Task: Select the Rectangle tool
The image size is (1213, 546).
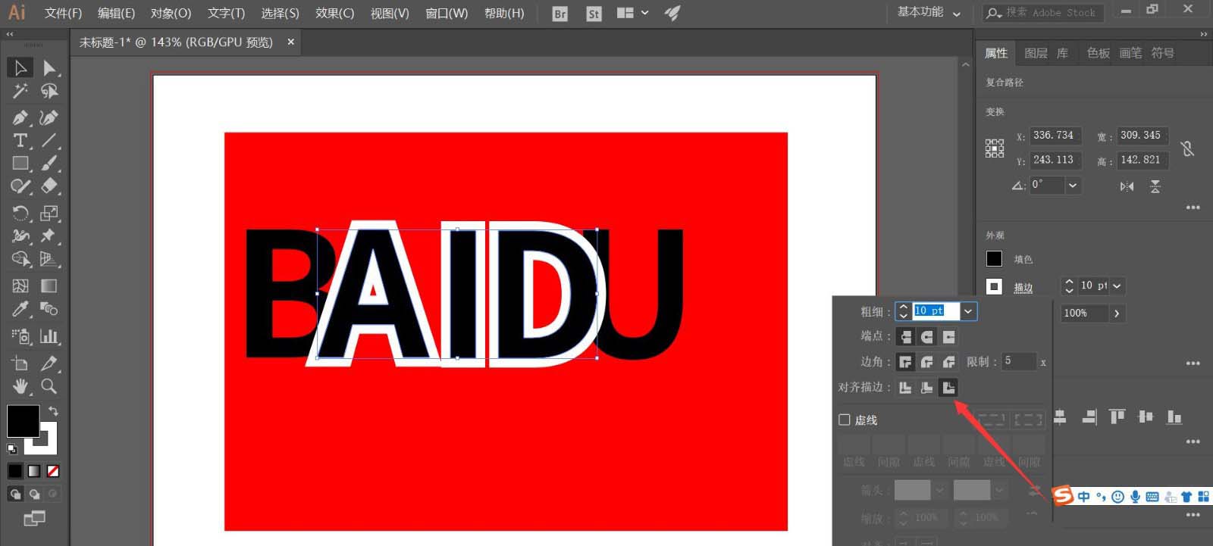Action: point(20,163)
